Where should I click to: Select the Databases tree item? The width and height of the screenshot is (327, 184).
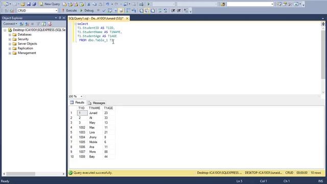coord(25,35)
